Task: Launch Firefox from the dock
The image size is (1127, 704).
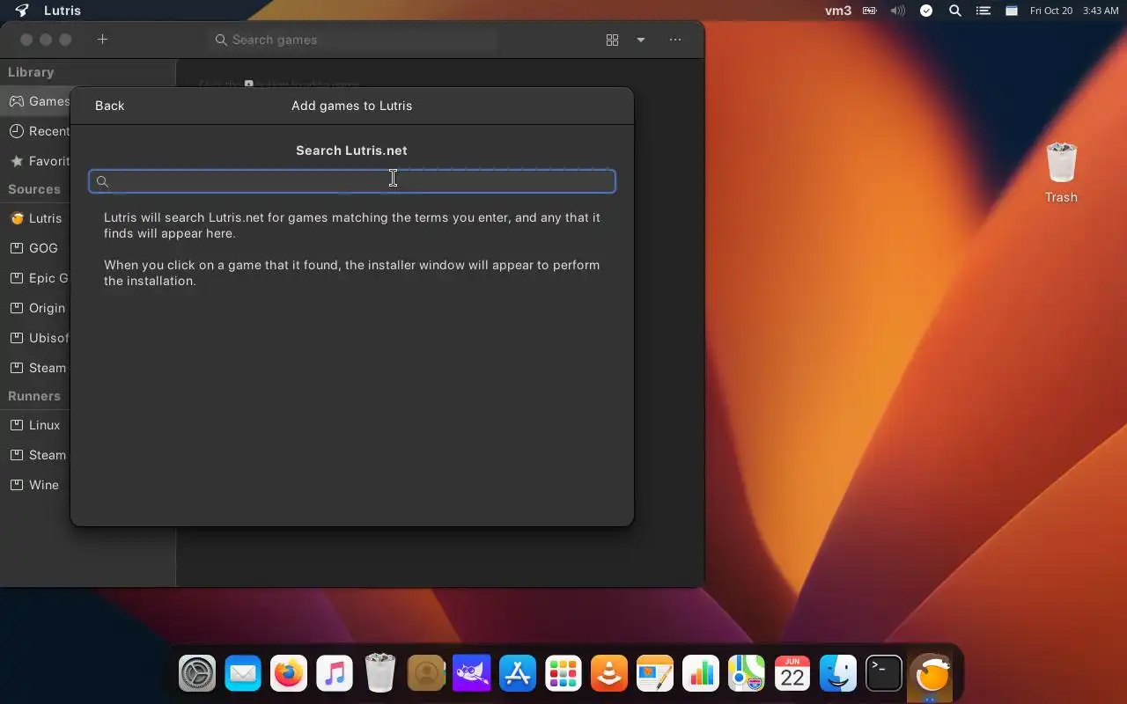Action: coord(289,675)
